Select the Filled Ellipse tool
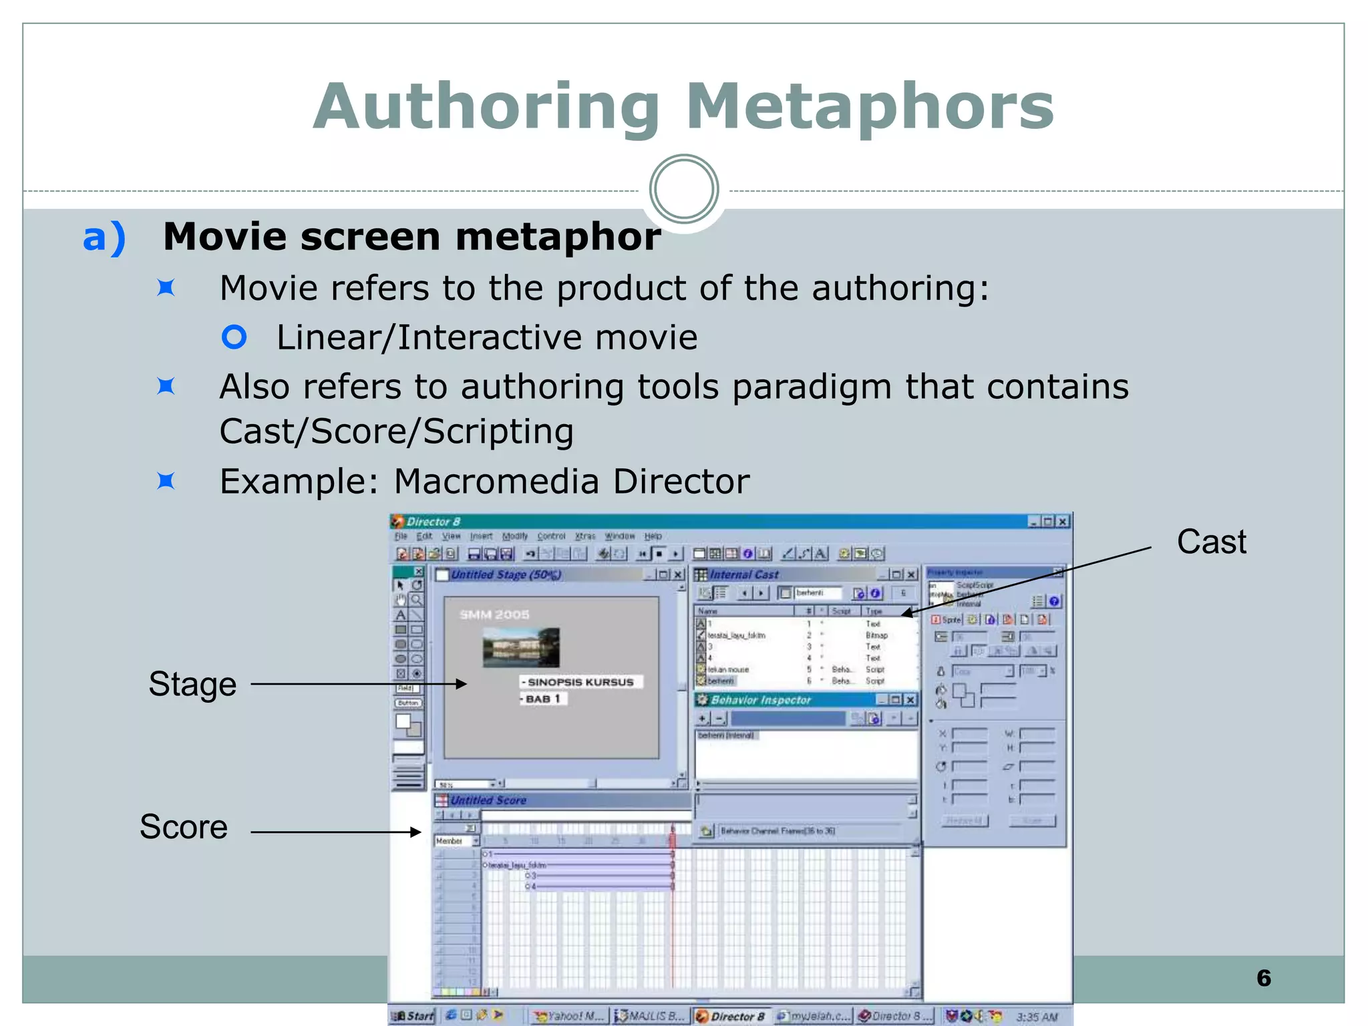The width and height of the screenshot is (1368, 1026). [x=401, y=659]
